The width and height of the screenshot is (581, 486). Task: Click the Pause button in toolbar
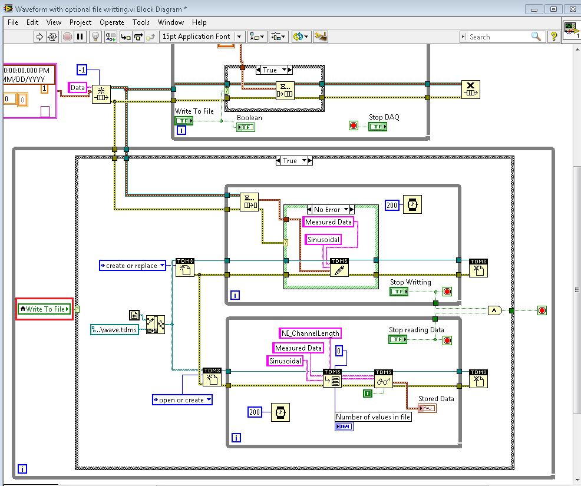pos(80,37)
